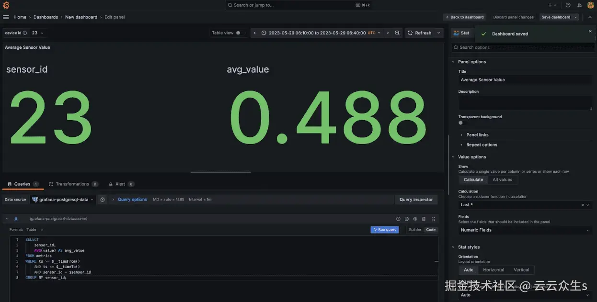Screen dimensions: 597x302
Task: Click the device id info icon
Action: click(25, 33)
